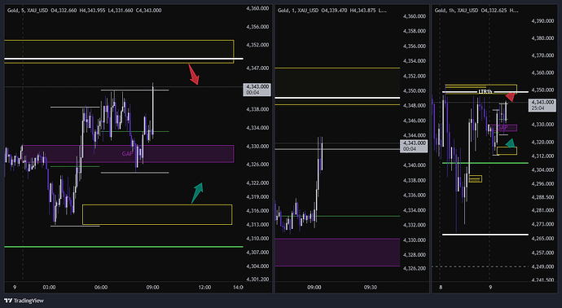The height and width of the screenshot is (308, 562).
Task: Click 03:00 on the 5-minute chart time axis
Action: 49,287
